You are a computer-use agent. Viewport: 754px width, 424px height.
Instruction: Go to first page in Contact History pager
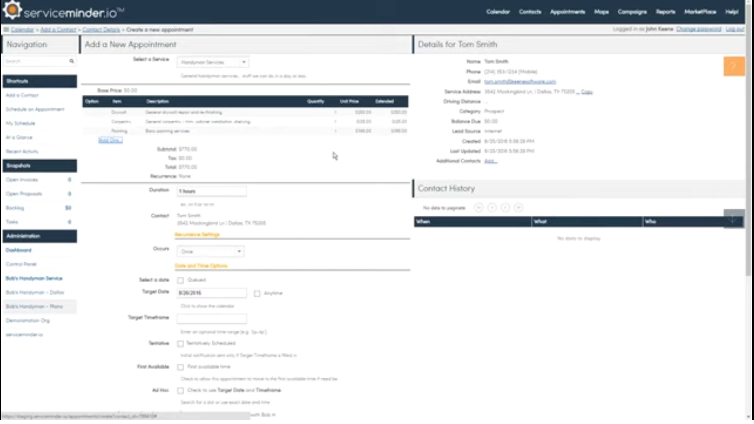point(478,208)
